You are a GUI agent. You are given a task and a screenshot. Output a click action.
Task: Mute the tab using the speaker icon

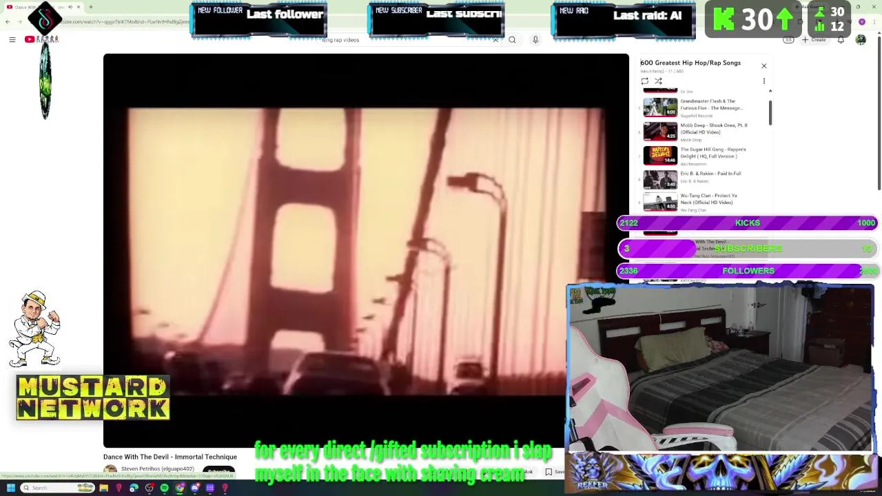point(70,7)
